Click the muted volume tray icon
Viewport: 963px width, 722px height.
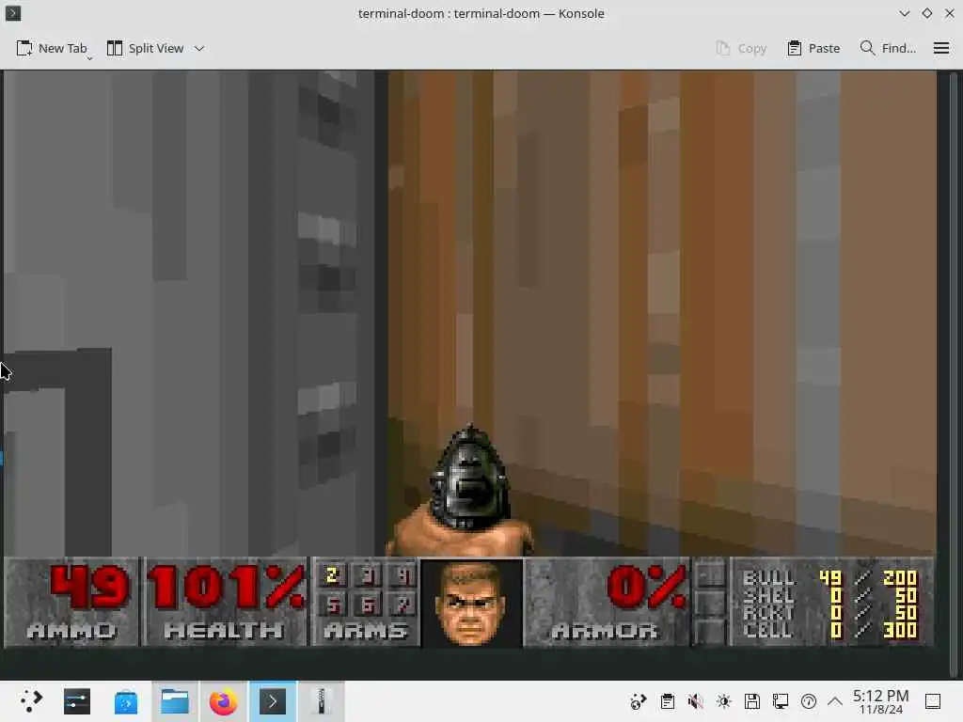695,701
